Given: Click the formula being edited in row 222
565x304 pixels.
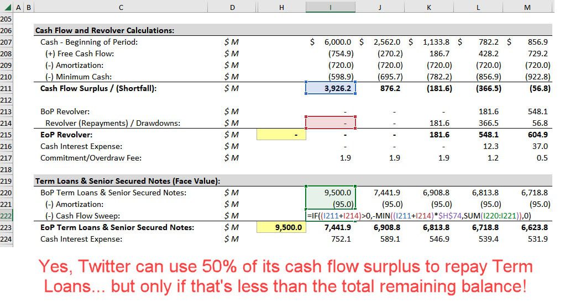Looking at the screenshot, I should pyautogui.click(x=419, y=216).
